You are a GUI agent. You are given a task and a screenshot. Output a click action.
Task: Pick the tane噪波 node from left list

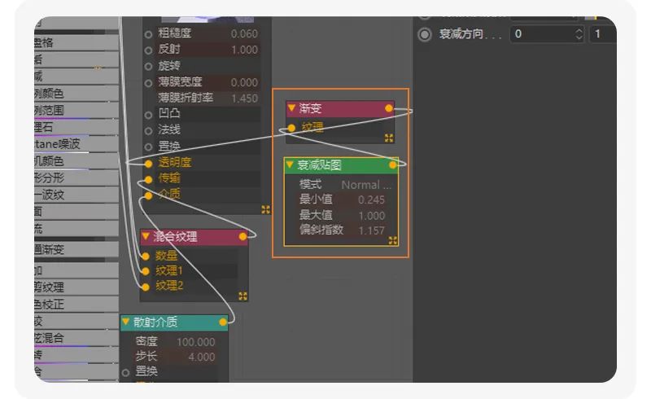(76, 144)
